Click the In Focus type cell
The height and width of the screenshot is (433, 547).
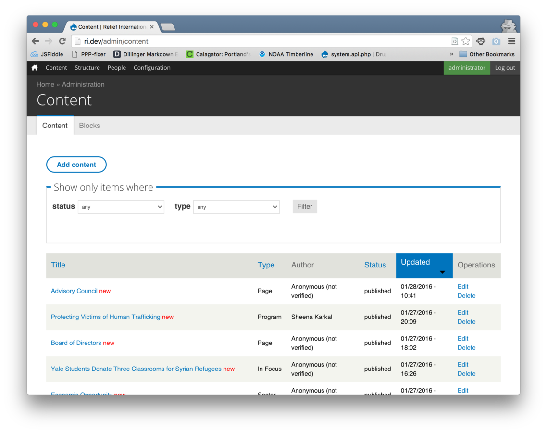pos(269,369)
